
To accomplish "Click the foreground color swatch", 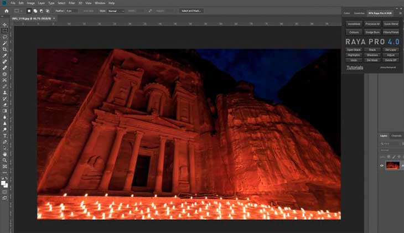I will tap(3, 183).
